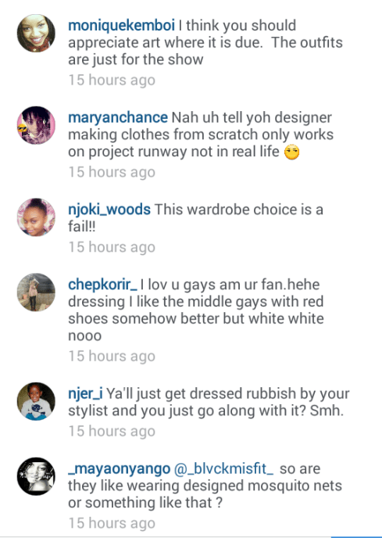The width and height of the screenshot is (382, 538).
Task: Follow the @_blvckmisfit_ mention link
Action: click(x=224, y=468)
